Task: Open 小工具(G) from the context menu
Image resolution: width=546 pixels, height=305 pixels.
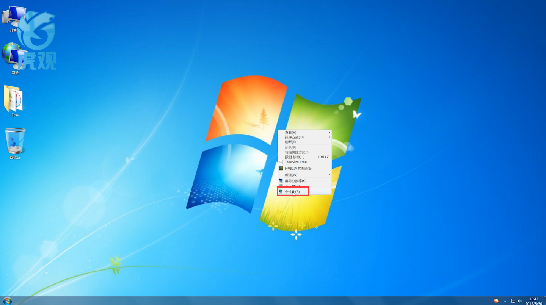Action: click(x=305, y=186)
